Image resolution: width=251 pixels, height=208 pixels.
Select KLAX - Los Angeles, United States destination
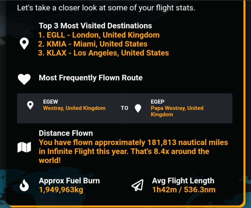click(x=103, y=53)
